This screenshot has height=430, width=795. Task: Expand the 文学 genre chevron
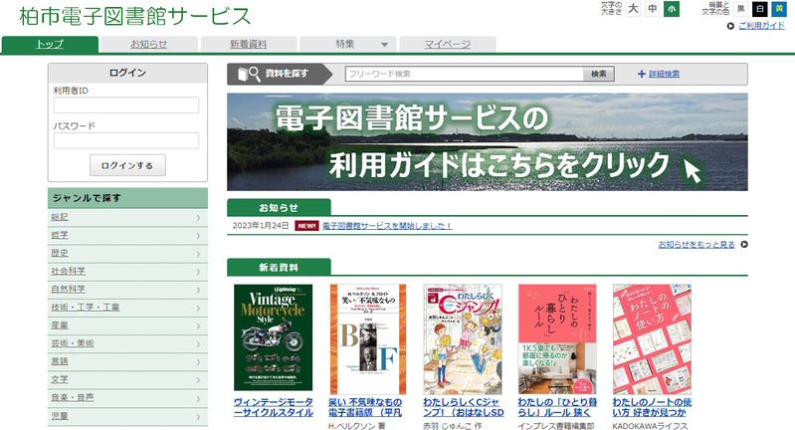click(198, 380)
